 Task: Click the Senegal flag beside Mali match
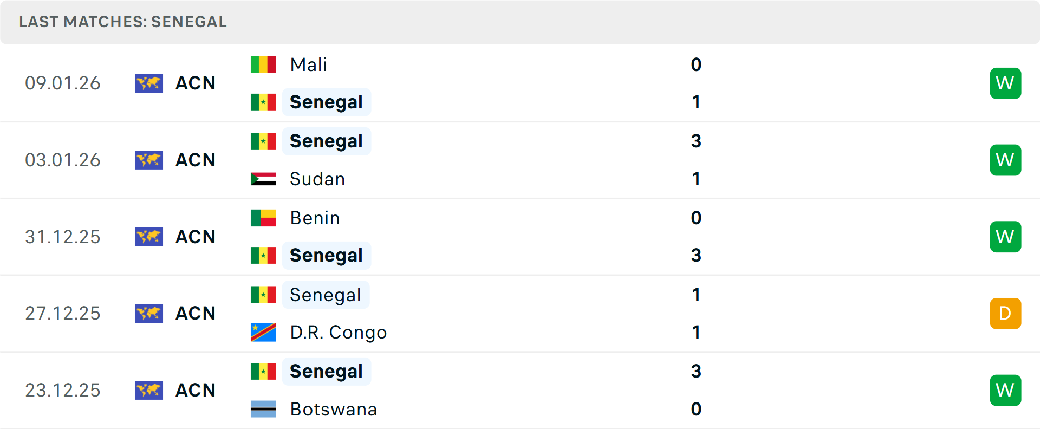point(263,102)
